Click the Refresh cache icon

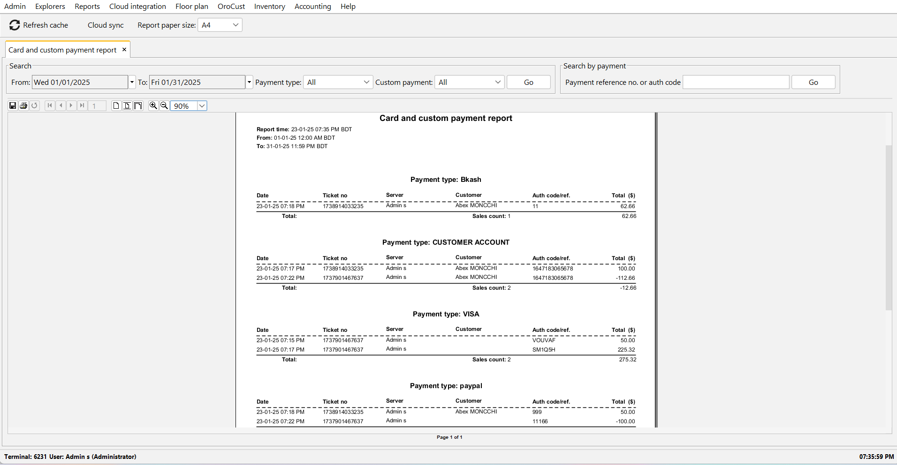(15, 25)
